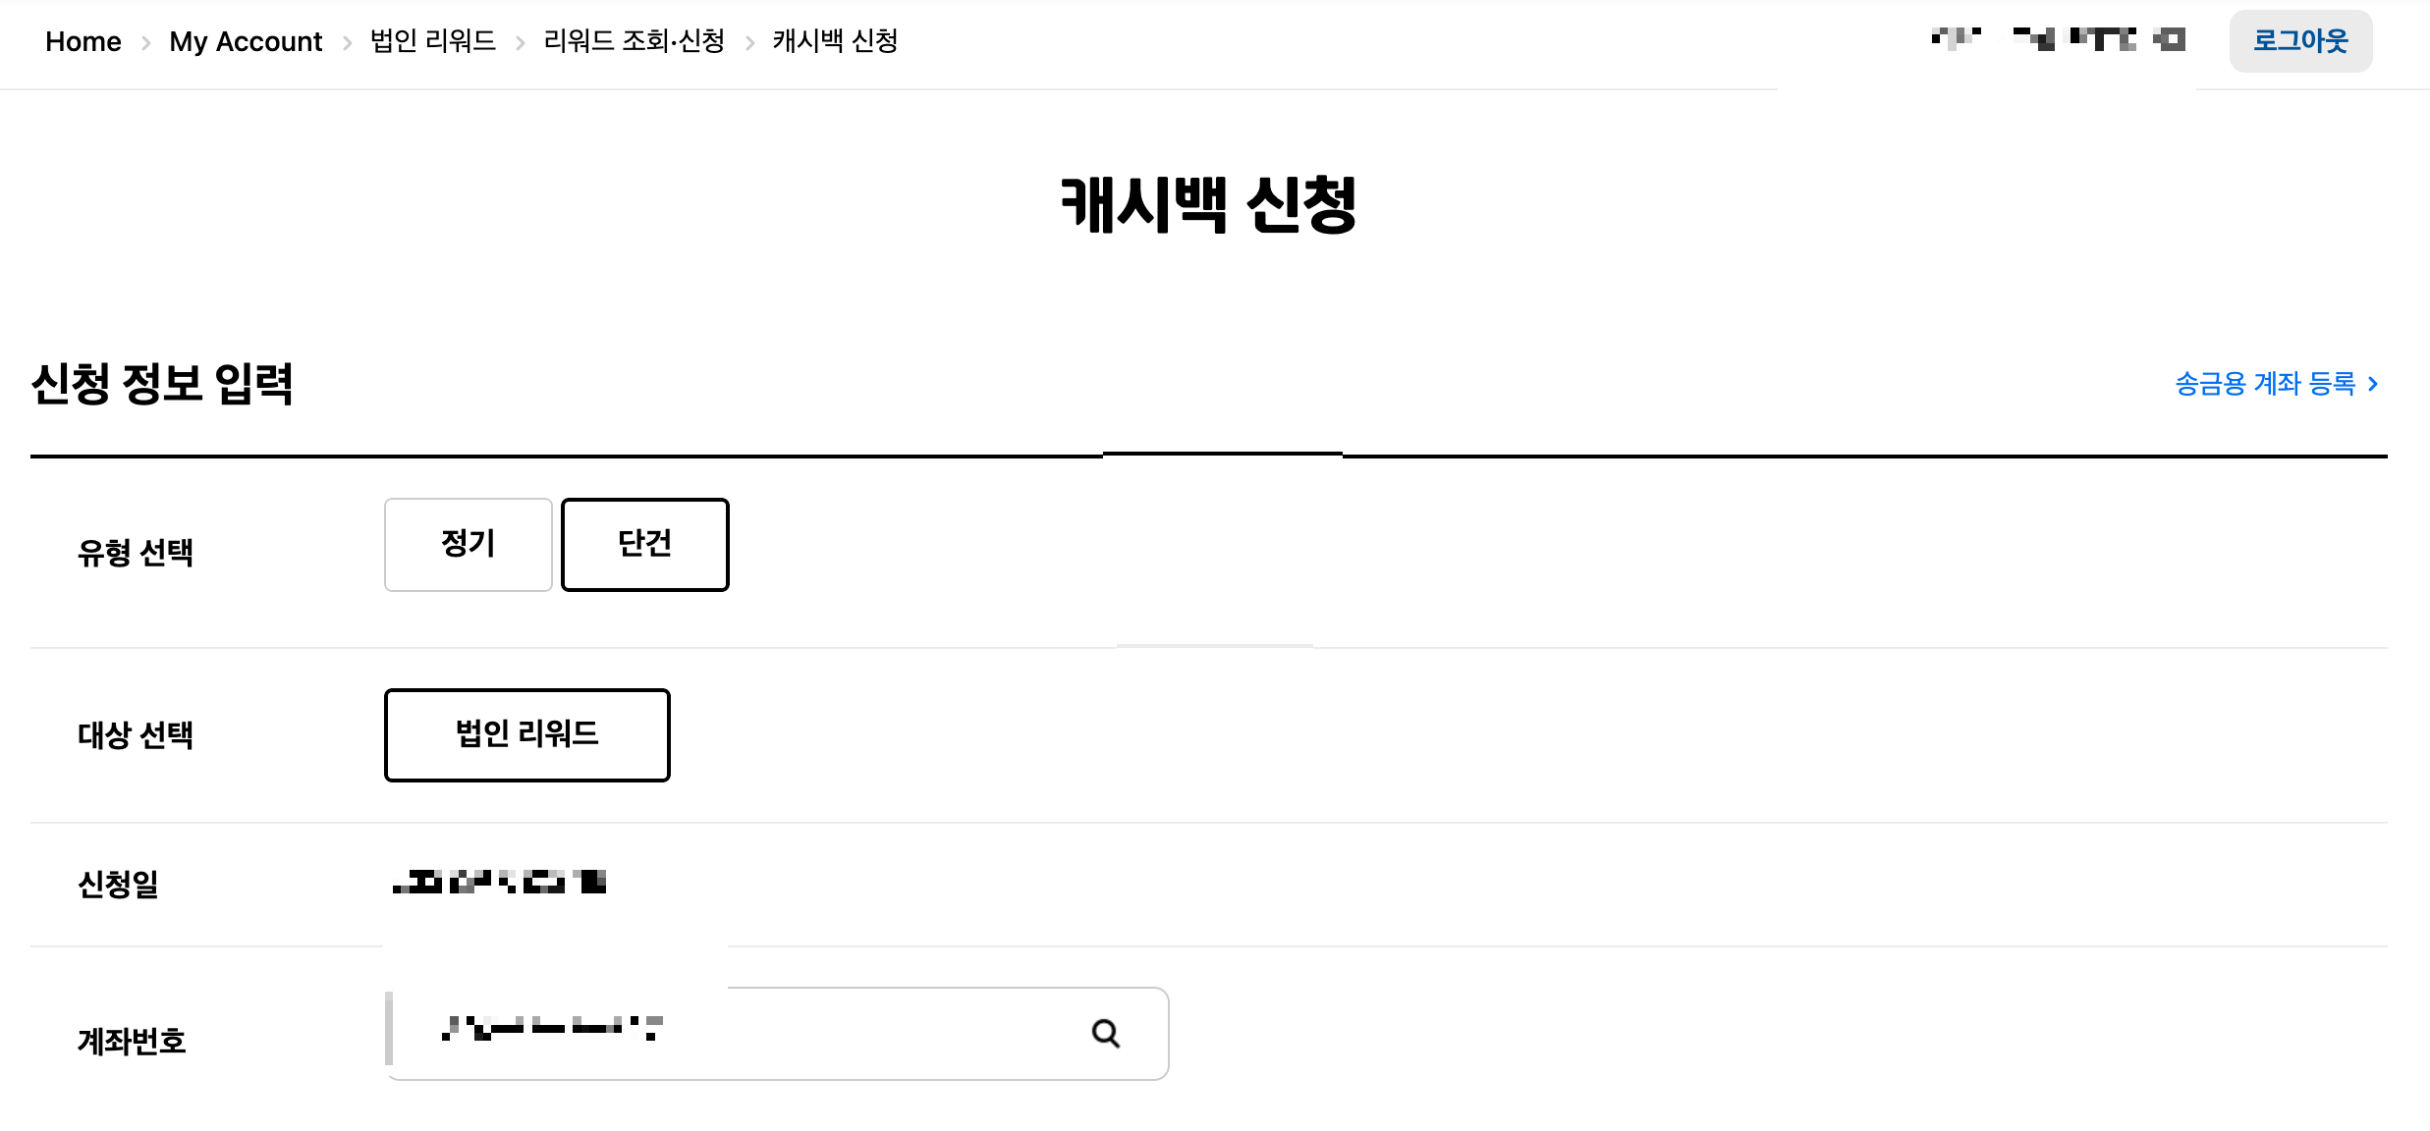Click the 캐시백 신청 page heading
This screenshot has height=1131, width=2430.
(x=1209, y=205)
